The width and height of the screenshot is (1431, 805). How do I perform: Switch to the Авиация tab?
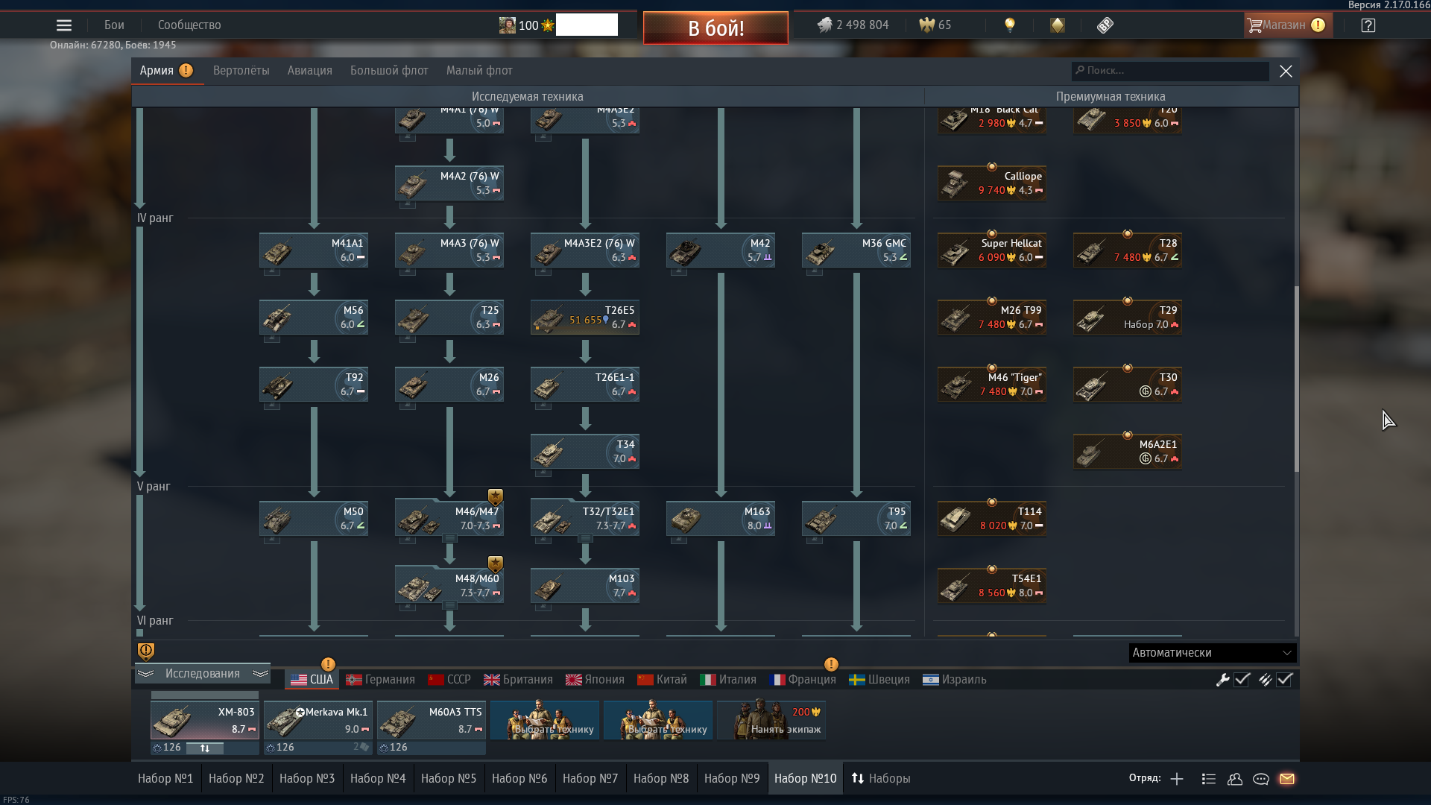tap(309, 71)
